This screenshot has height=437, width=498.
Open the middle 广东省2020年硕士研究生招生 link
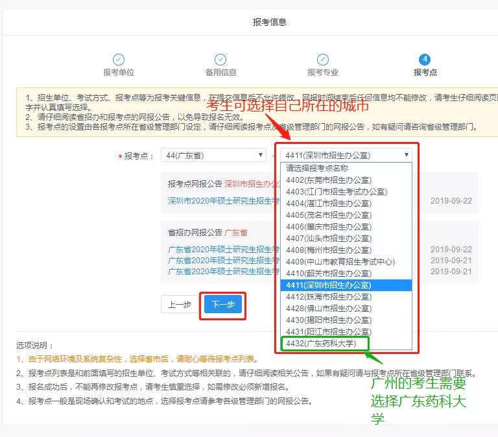[224, 261]
